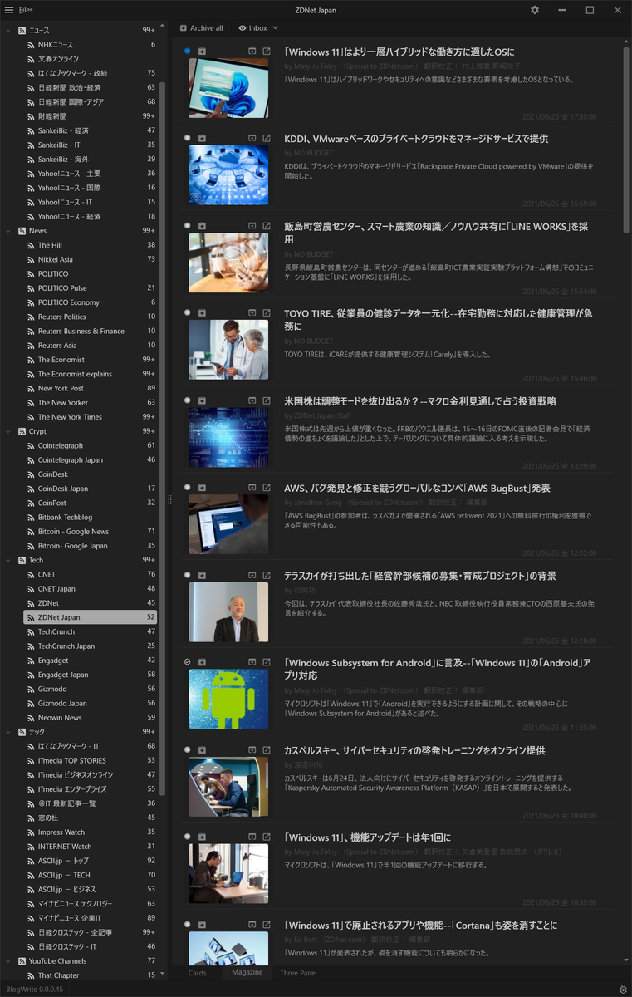The height and width of the screenshot is (997, 632).
Task: Click the feed icon beside NHKニュース
Action: [32, 44]
